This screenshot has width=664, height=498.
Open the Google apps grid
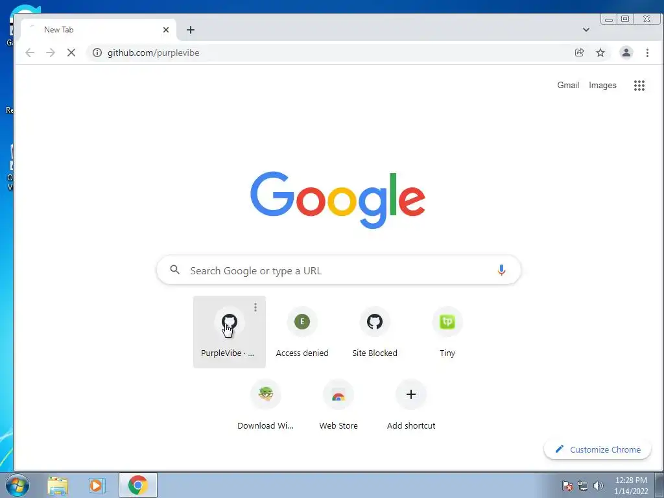(639, 86)
